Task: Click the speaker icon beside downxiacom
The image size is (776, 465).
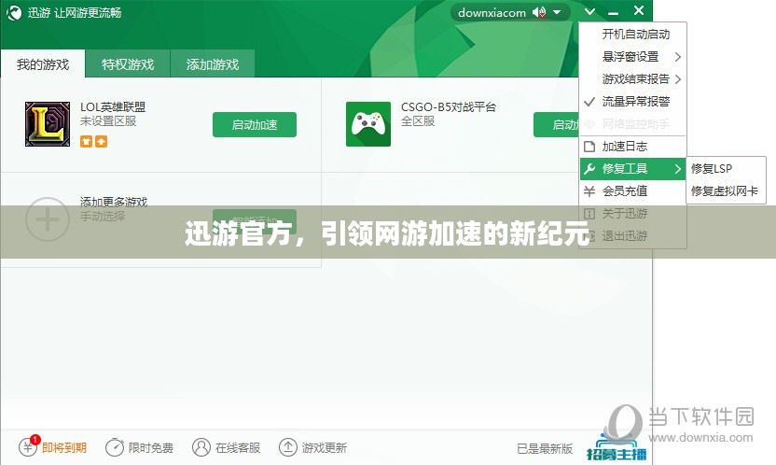Action: click(539, 12)
